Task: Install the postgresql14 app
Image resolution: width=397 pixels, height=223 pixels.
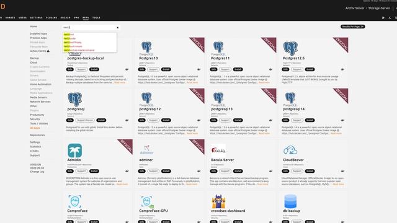Action: (x=310, y=120)
